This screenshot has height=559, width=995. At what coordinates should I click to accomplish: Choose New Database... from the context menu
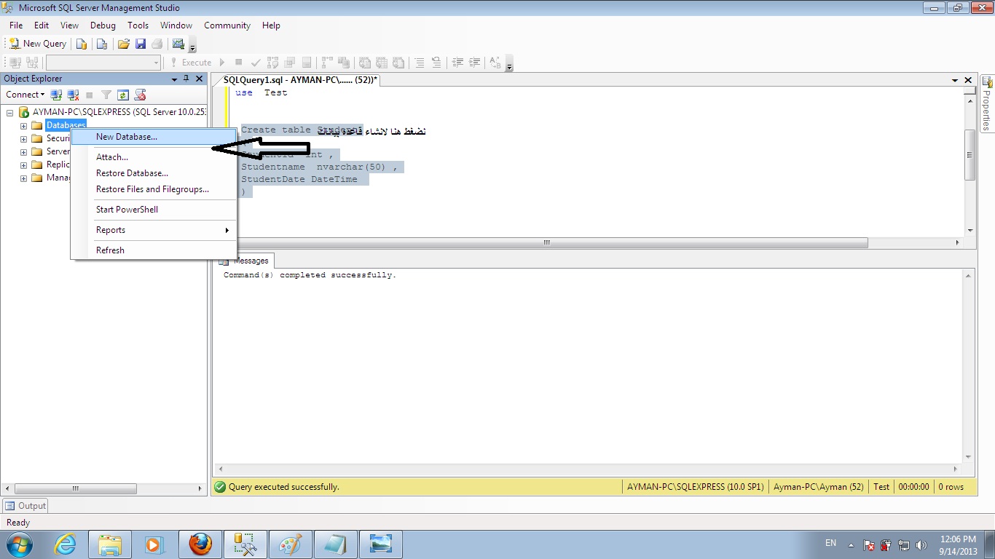pyautogui.click(x=154, y=137)
